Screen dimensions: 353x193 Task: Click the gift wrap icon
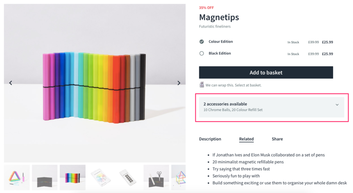click(202, 85)
